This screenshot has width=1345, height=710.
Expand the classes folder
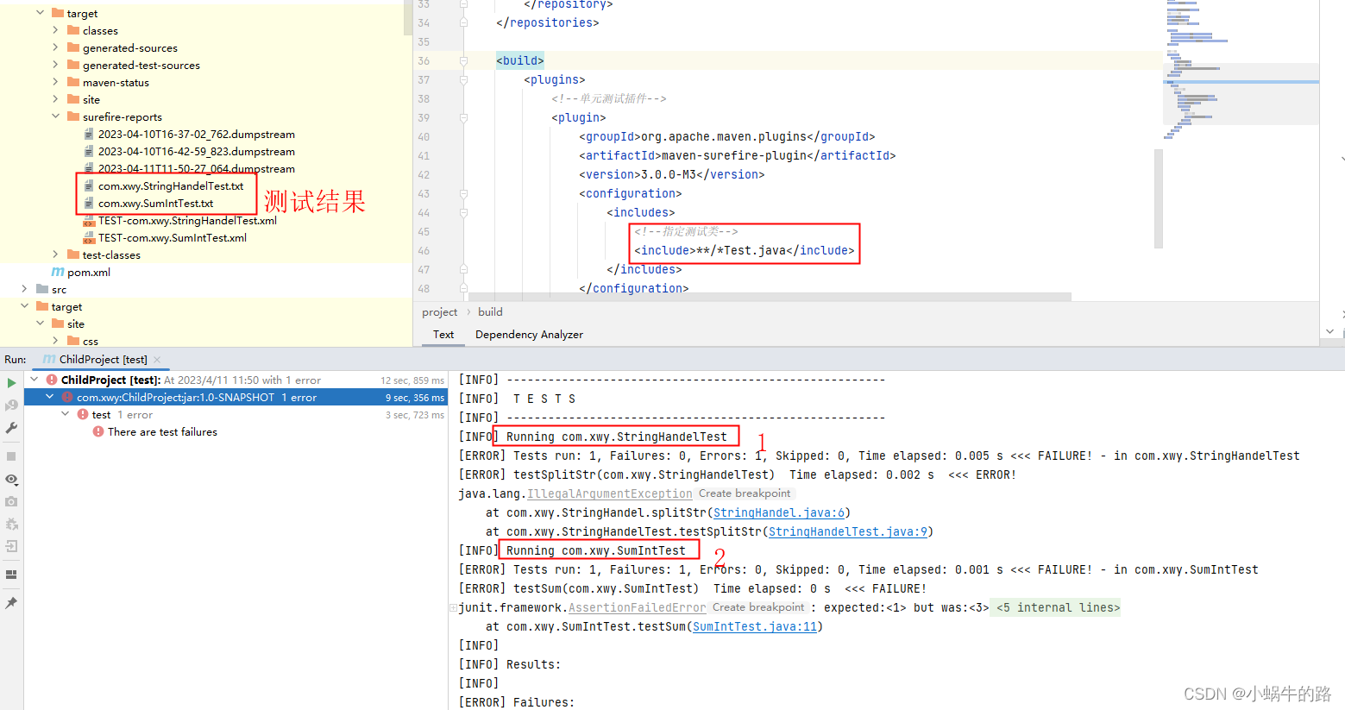click(55, 30)
